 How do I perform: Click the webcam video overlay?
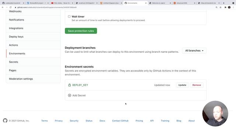coord(215,114)
